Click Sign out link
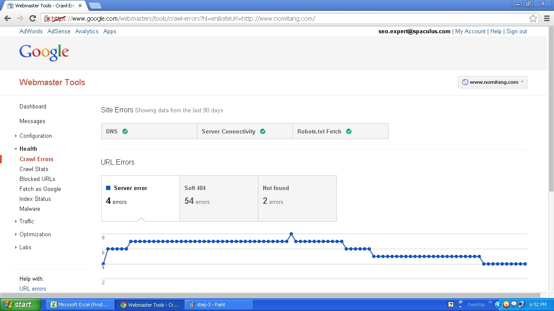The image size is (554, 311). click(x=517, y=31)
